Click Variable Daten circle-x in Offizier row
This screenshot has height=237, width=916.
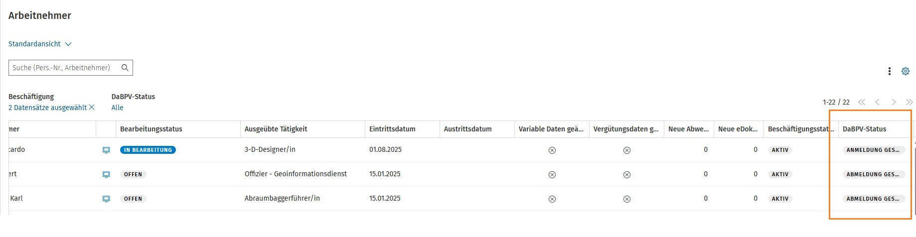(x=552, y=175)
